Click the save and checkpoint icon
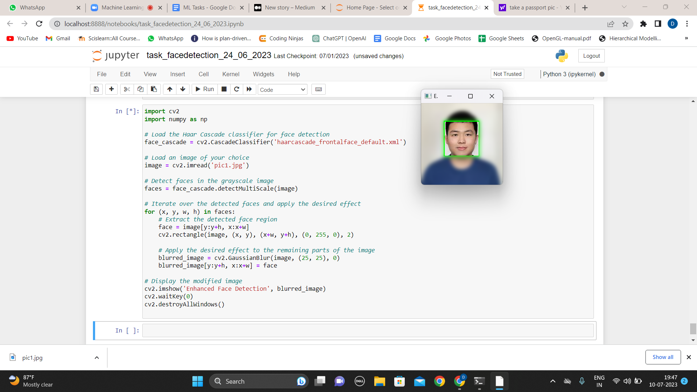This screenshot has height=392, width=697. [96, 89]
